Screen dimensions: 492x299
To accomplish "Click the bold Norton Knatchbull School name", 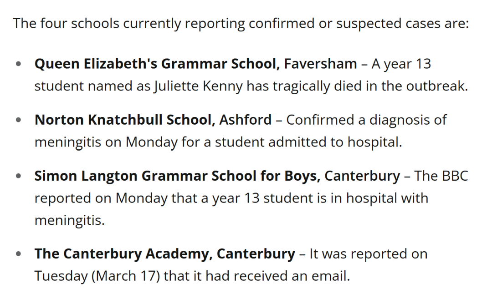I will tap(125, 120).
